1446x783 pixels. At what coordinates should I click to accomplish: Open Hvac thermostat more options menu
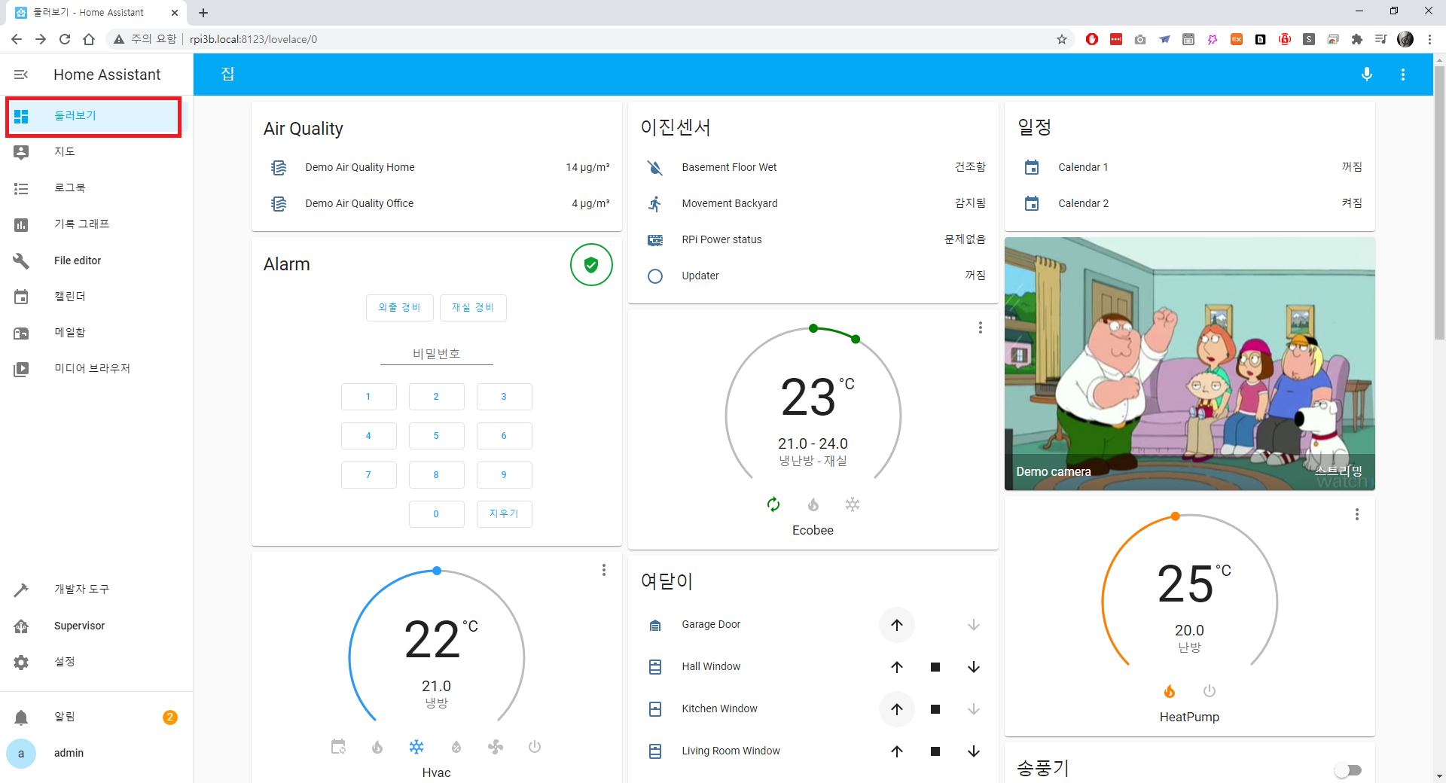(x=603, y=570)
